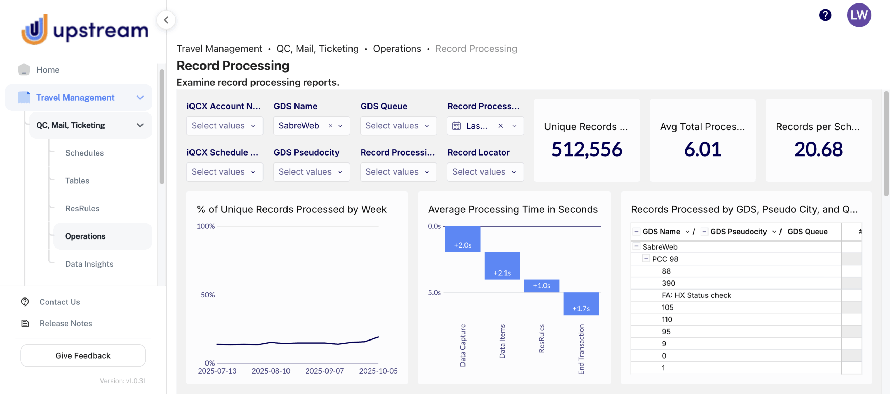The height and width of the screenshot is (394, 890).
Task: Open the Record Locator select dropdown
Action: tap(485, 172)
